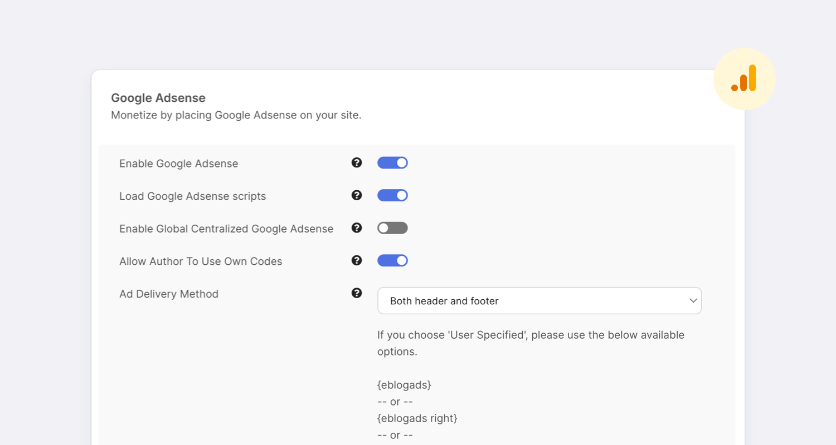Toggle Allow Author To Use Own Codes switch
Screen dimensions: 836x445
pos(392,260)
